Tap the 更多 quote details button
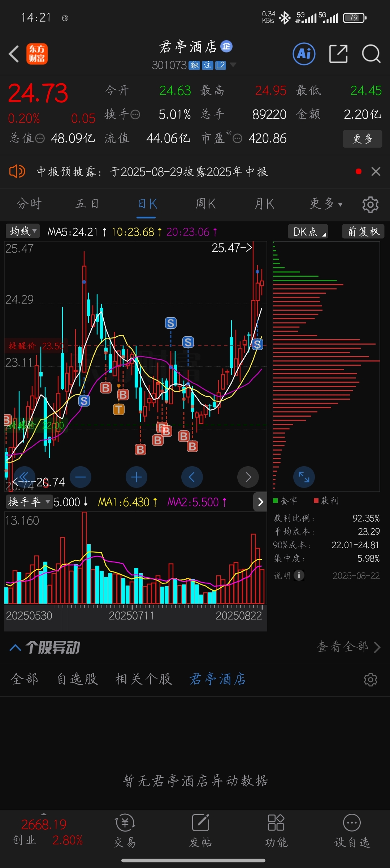The width and height of the screenshot is (390, 868). coord(362,139)
